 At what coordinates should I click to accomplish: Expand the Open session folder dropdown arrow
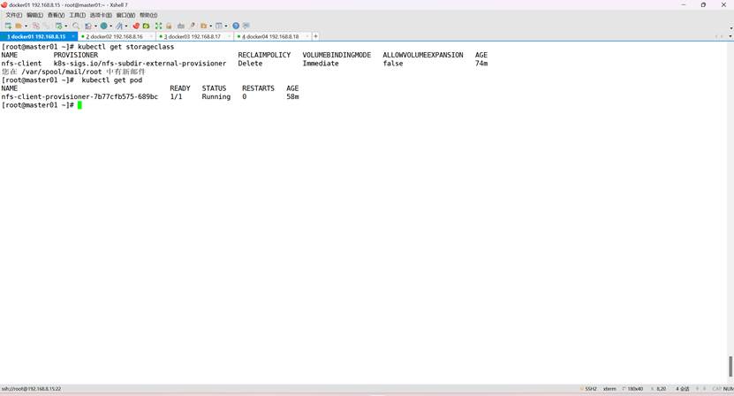[26, 26]
